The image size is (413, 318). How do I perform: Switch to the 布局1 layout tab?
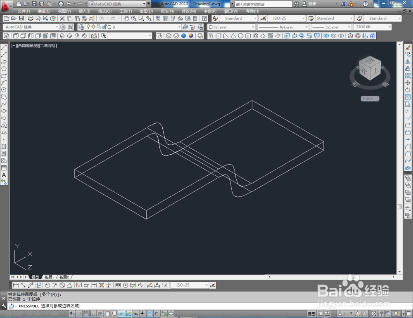coord(49,277)
